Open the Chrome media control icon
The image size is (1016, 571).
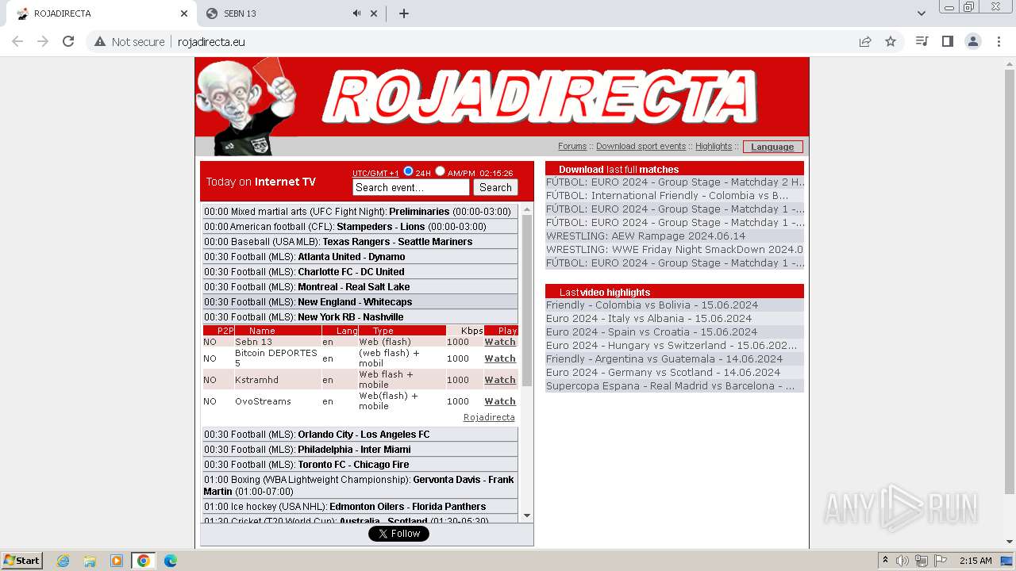point(922,41)
